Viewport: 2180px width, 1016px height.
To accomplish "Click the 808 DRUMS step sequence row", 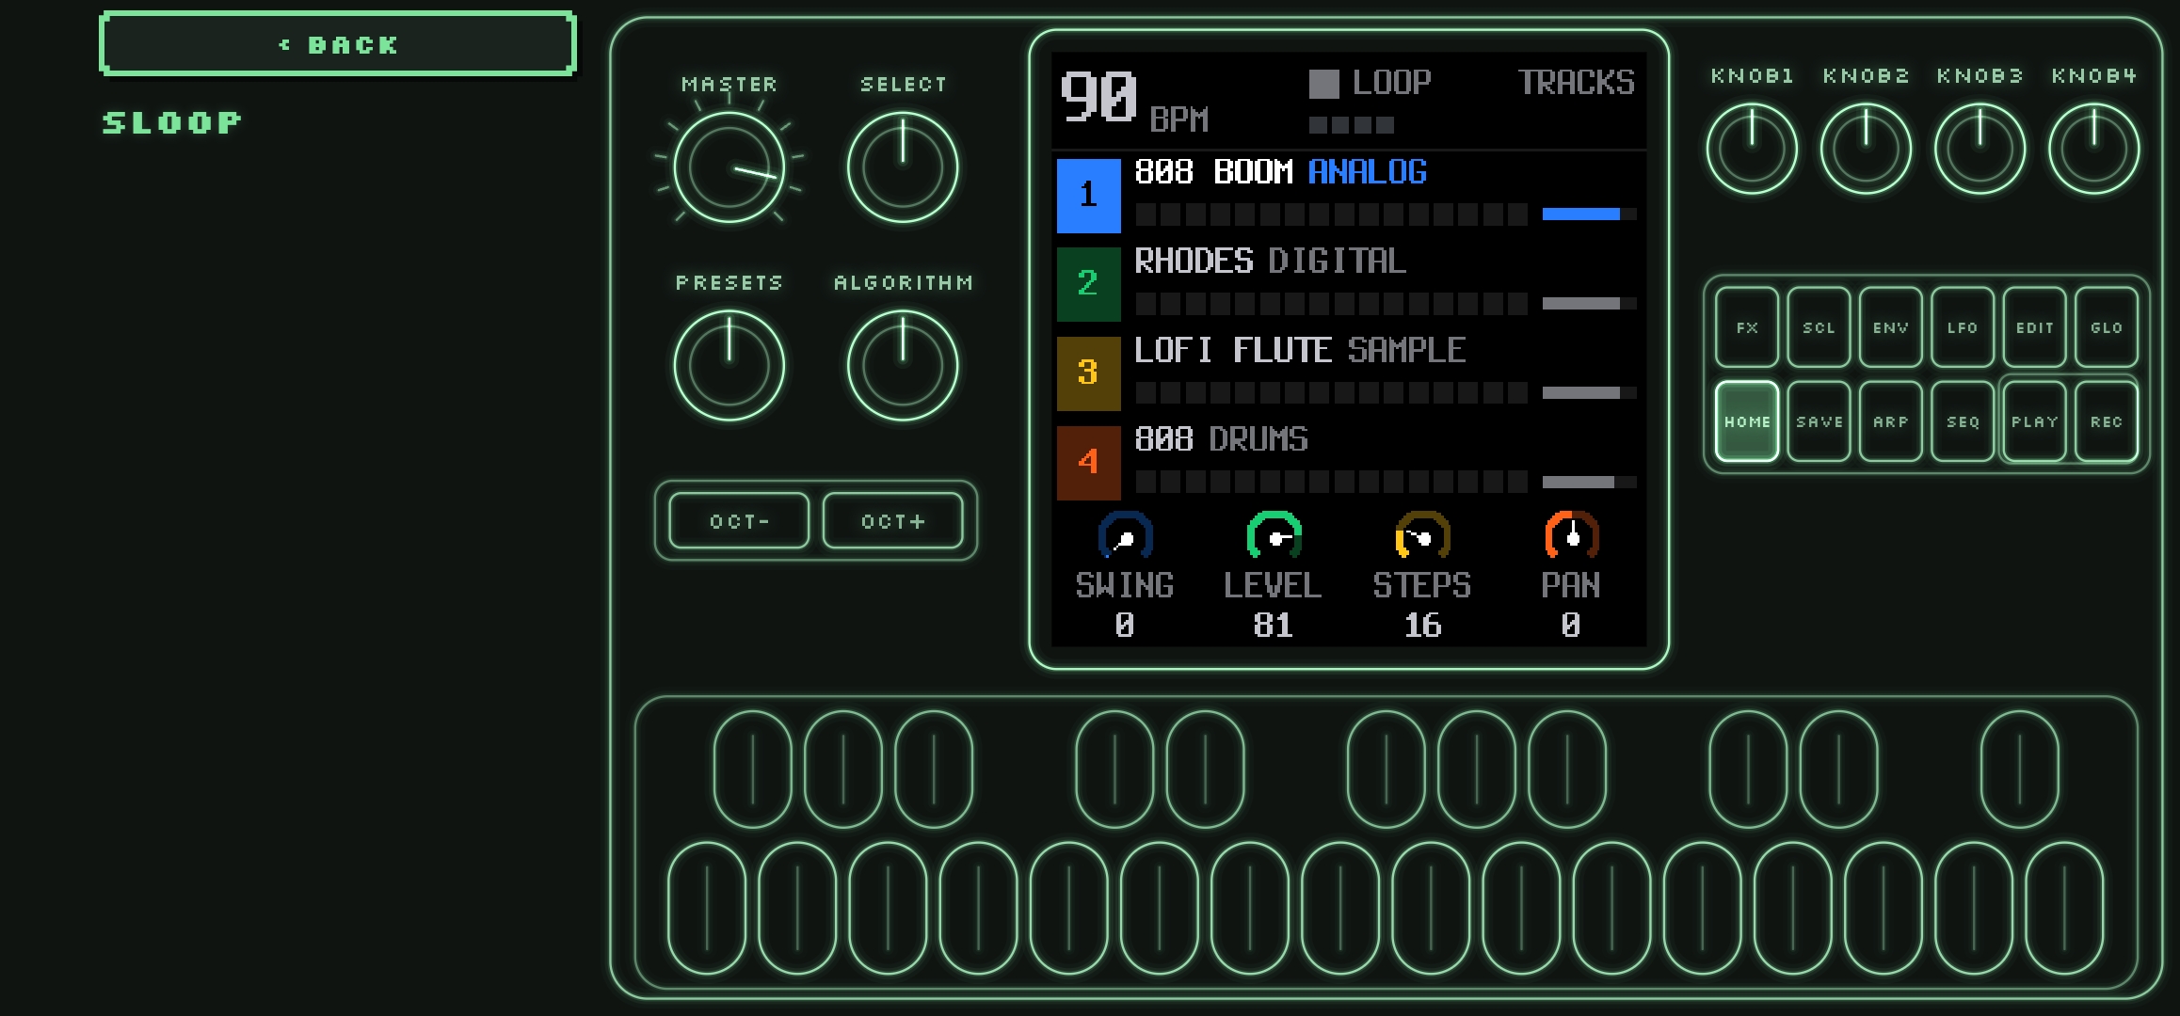I will coord(1331,483).
